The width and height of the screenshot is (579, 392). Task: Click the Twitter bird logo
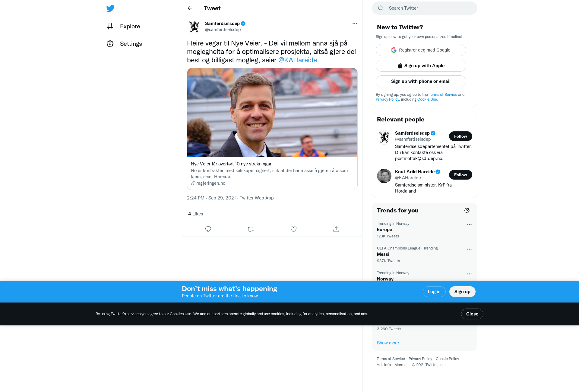point(110,8)
